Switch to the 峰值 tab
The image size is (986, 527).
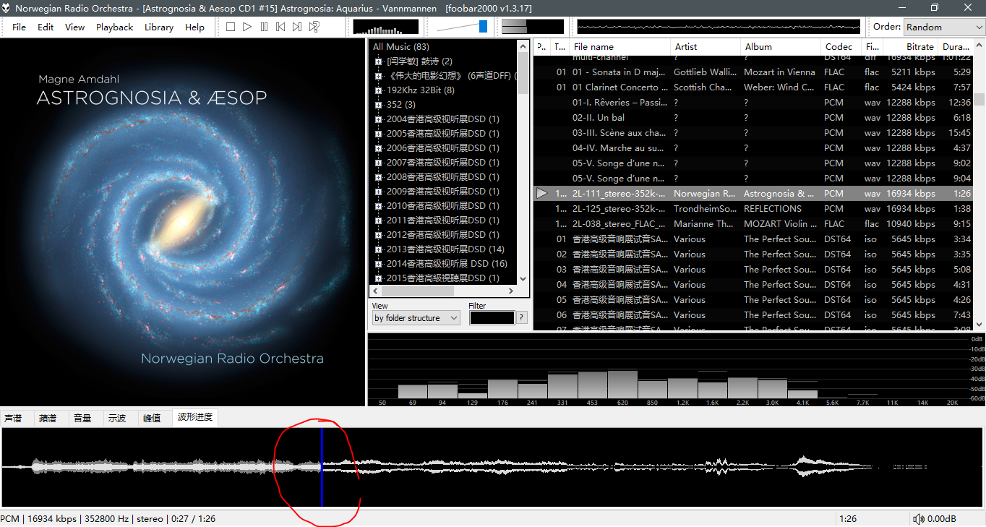pos(152,418)
